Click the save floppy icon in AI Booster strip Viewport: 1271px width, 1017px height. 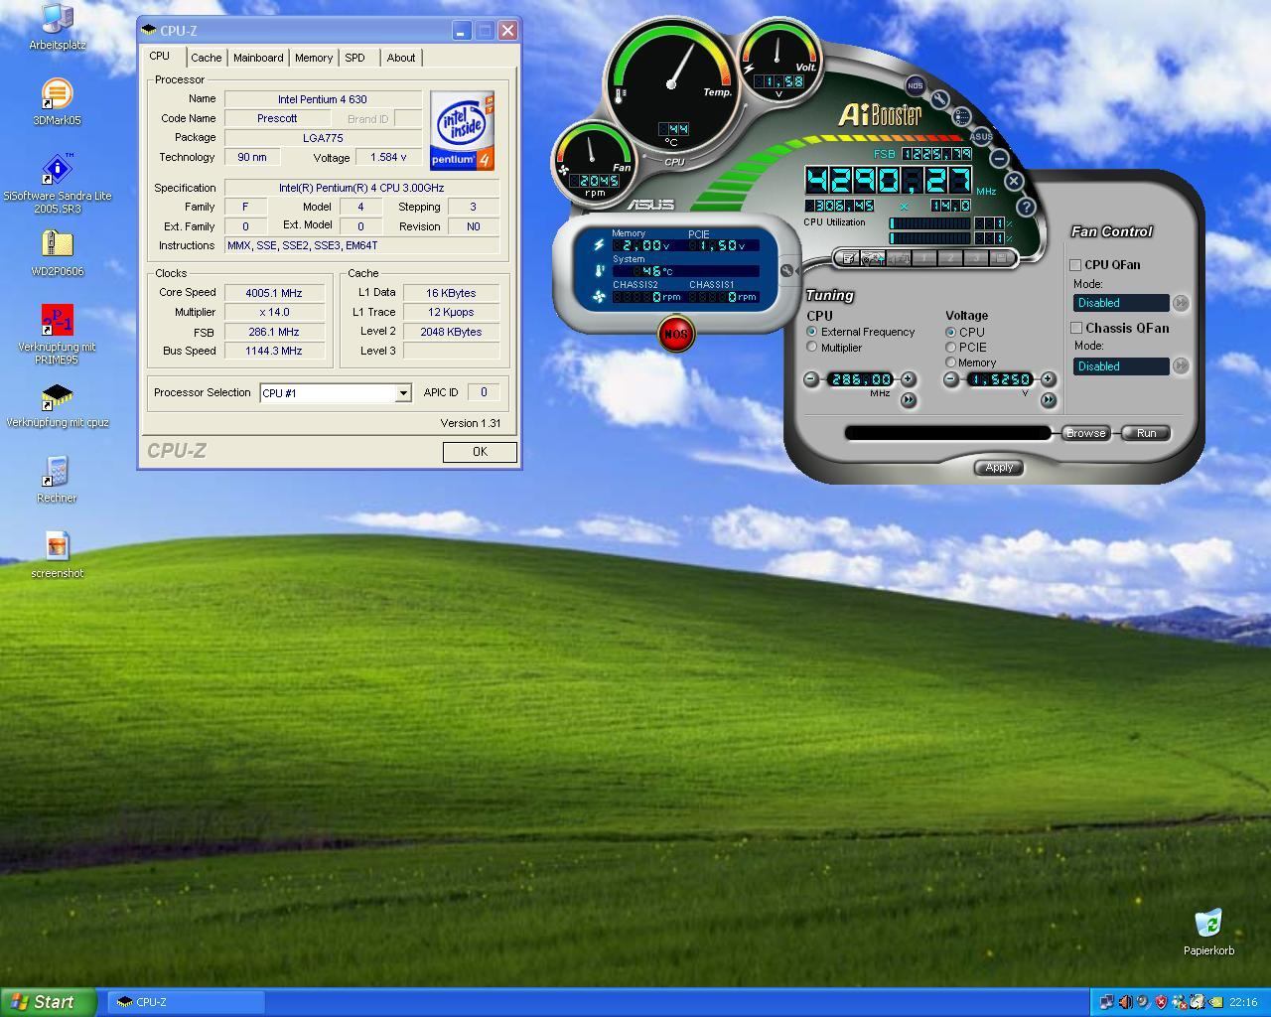coord(1001,259)
